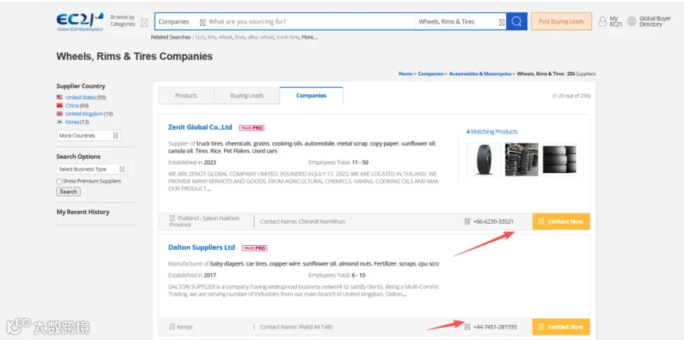Click 'Contact Name: Chirarat Namkhun' text
This screenshot has width=684, height=340.
click(302, 222)
